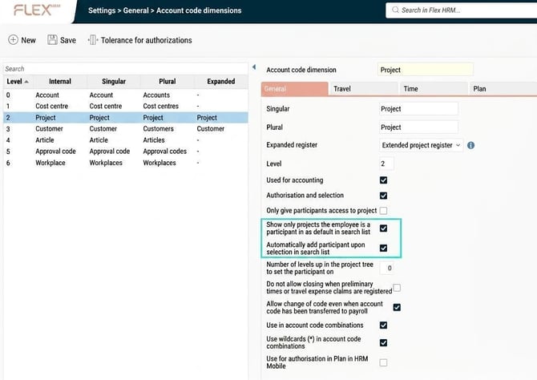Click the New plus icon
The height and width of the screenshot is (380, 537).
pyautogui.click(x=13, y=40)
